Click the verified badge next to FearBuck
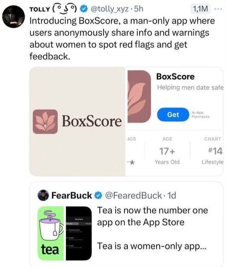 (x=98, y=195)
